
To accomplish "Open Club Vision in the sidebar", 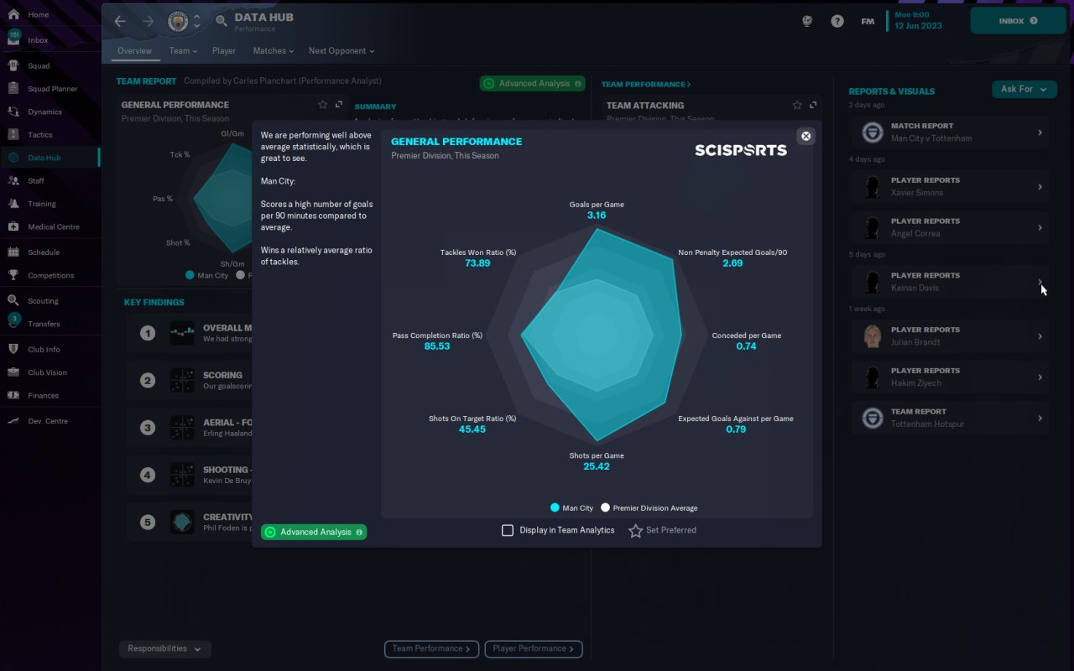I will click(x=50, y=372).
